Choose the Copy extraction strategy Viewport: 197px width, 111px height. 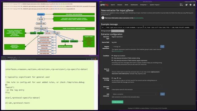[x=112, y=78]
